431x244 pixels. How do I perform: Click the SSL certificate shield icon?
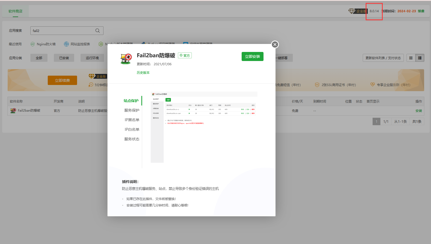317,85
